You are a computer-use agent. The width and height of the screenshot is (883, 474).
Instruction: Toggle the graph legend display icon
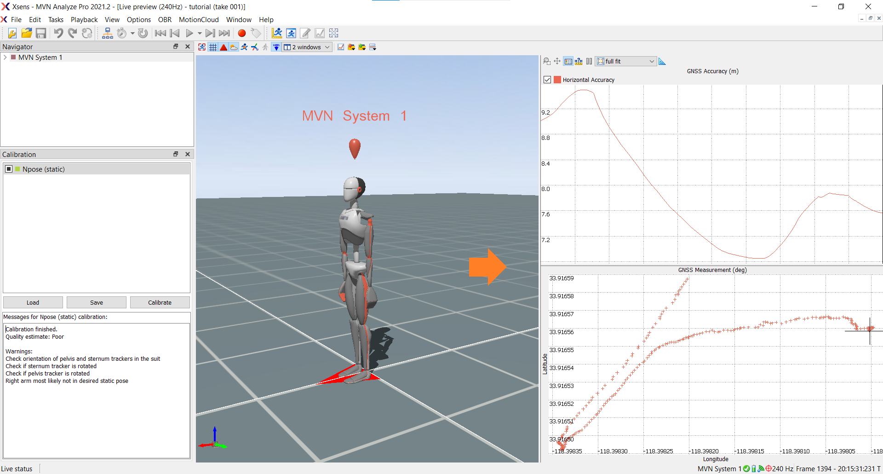tap(568, 61)
